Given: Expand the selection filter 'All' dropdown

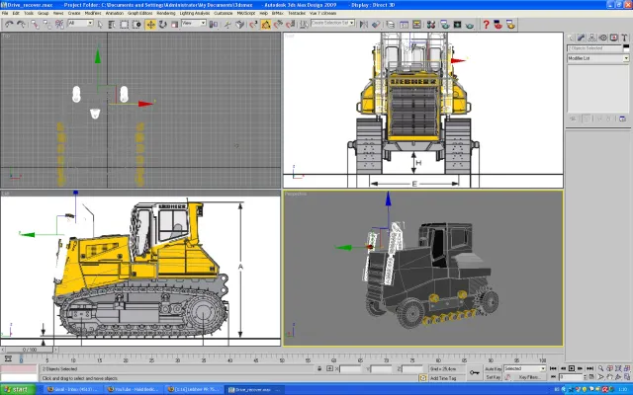Looking at the screenshot, I should (90, 24).
